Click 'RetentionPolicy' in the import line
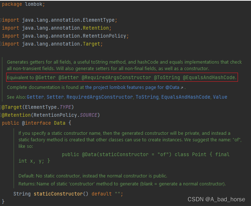251x206 pixels. [x=105, y=36]
